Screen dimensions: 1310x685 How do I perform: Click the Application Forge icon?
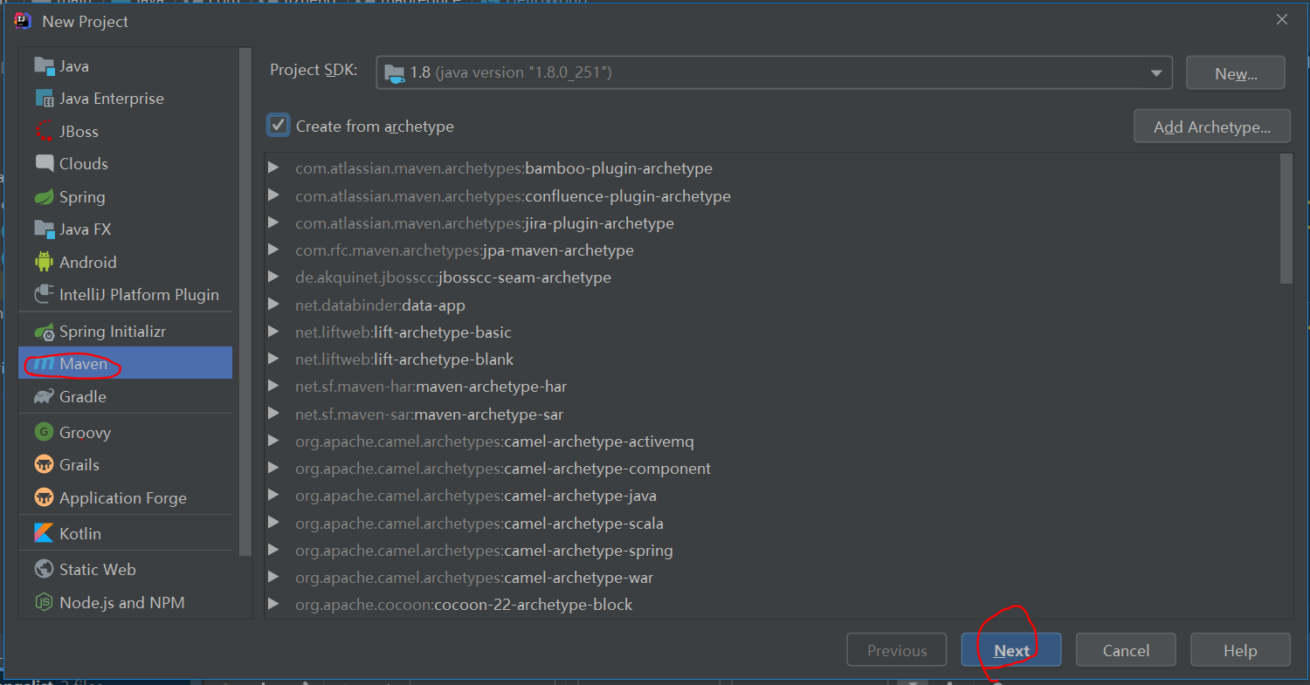pyautogui.click(x=44, y=498)
